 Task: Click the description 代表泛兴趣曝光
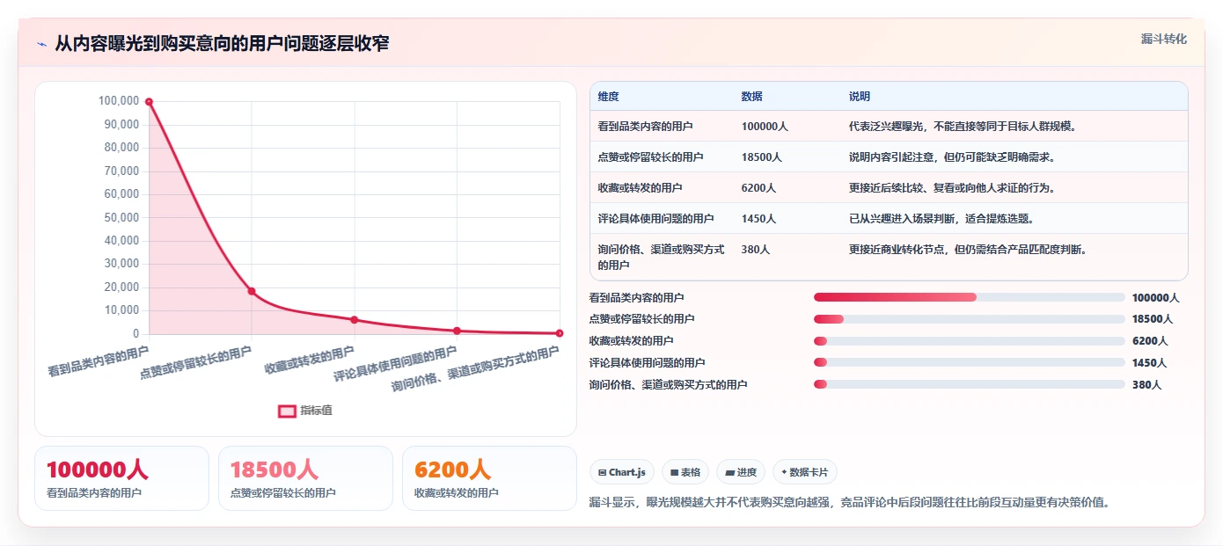tap(963, 127)
